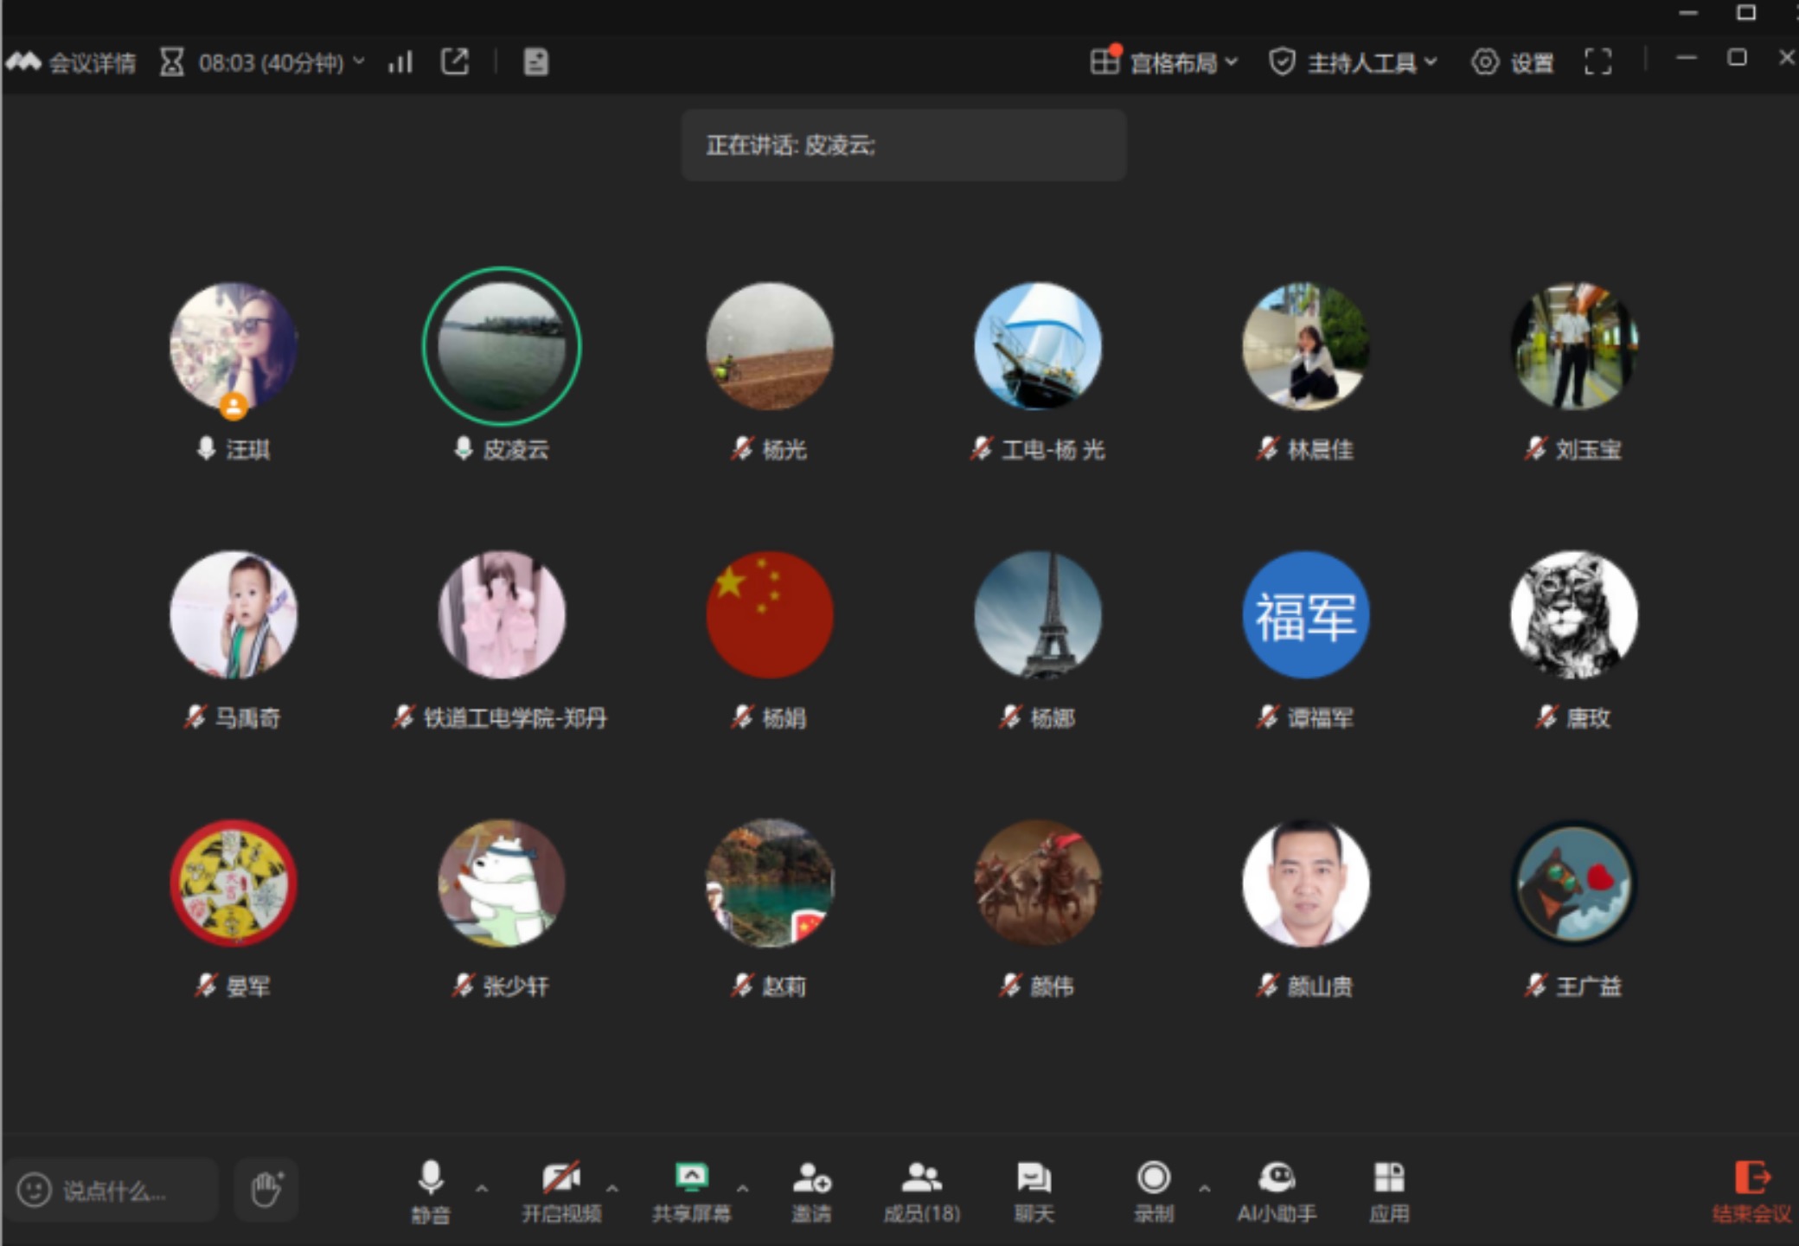Open the AI assistant icon
1799x1246 pixels.
point(1277,1190)
